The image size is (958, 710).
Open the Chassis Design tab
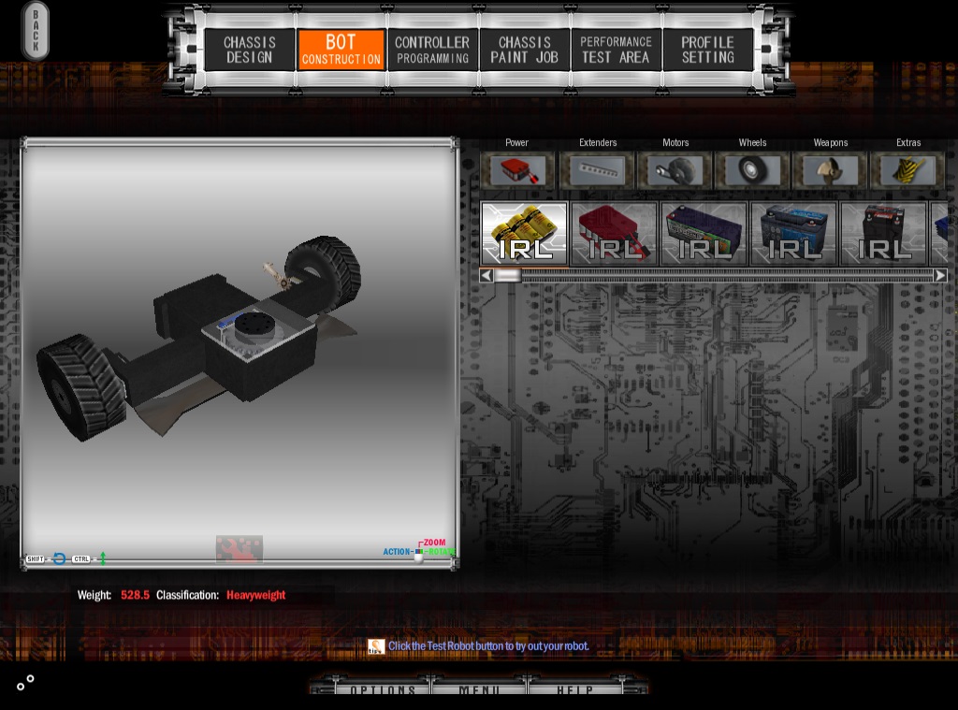pos(249,50)
